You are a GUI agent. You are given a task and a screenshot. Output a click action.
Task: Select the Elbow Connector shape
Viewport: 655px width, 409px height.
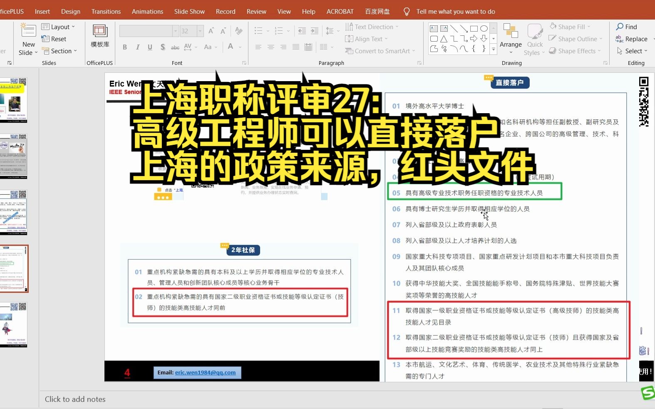click(454, 39)
